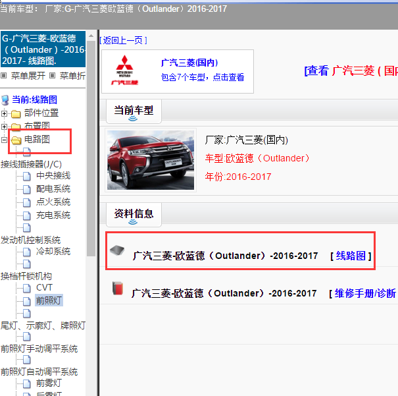Open 尾灯、示廓灯、牌照灯 tree item
398x396 pixels.
pos(43,325)
